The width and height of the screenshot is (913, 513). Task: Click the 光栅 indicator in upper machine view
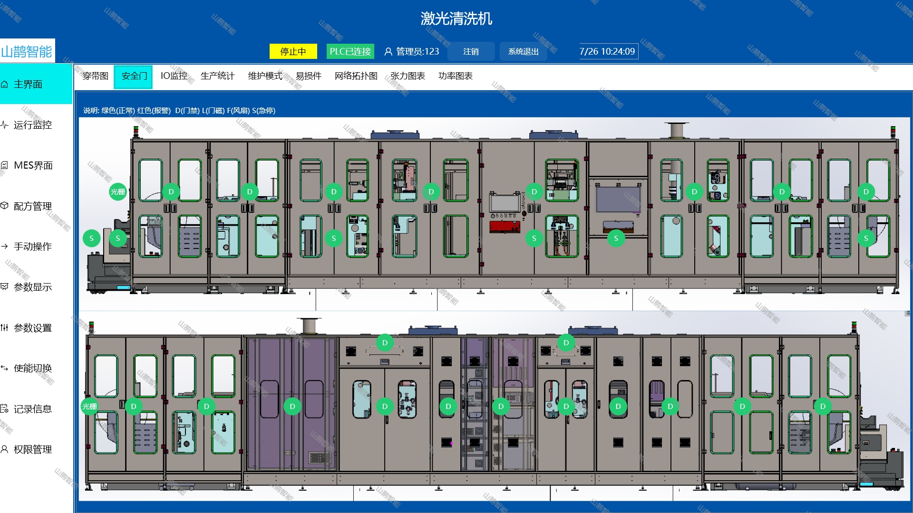117,192
